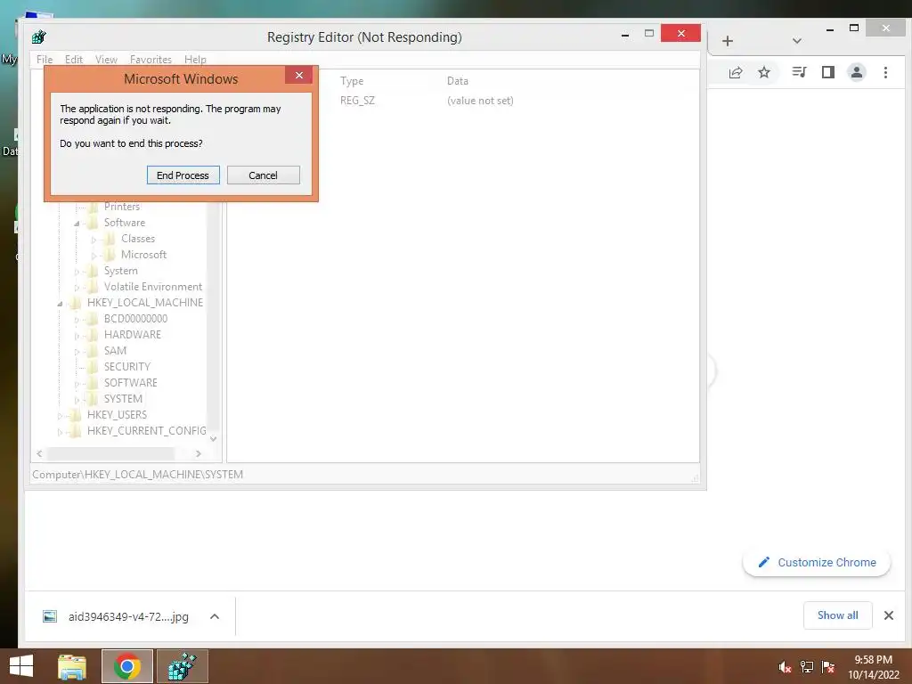Viewport: 912px width, 684px height.
Task: Close the Chrome downloads bar
Action: point(889,615)
